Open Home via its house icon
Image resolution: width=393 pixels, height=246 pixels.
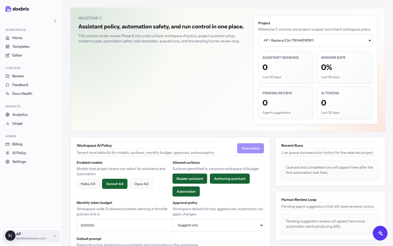pos(8,38)
